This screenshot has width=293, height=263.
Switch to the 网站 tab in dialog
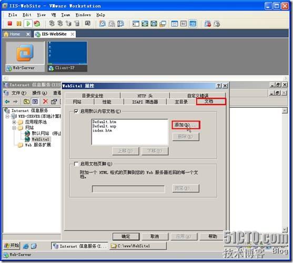point(77,102)
